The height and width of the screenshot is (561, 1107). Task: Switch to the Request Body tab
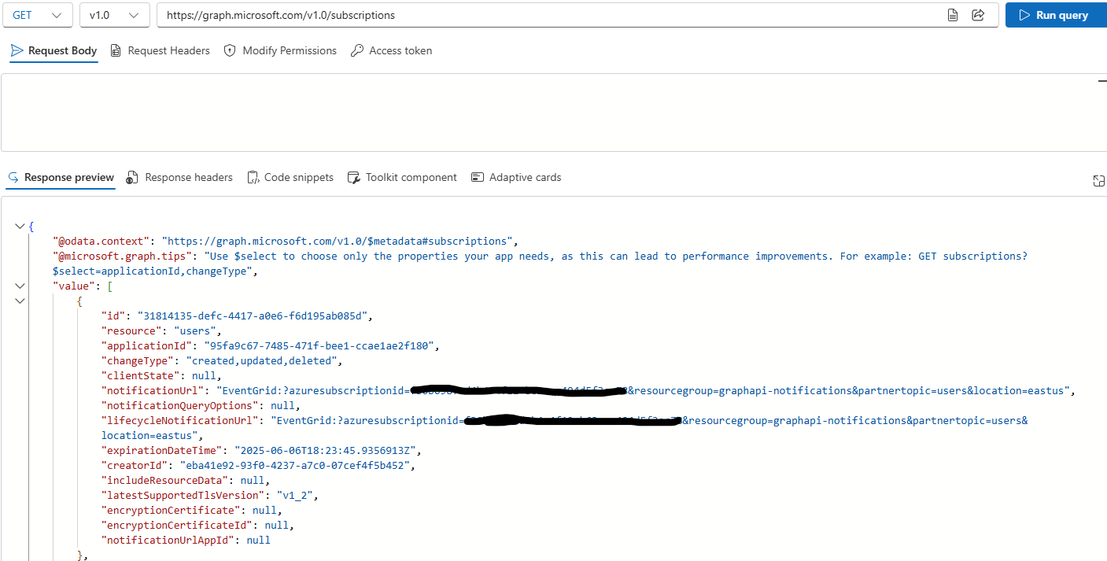54,51
